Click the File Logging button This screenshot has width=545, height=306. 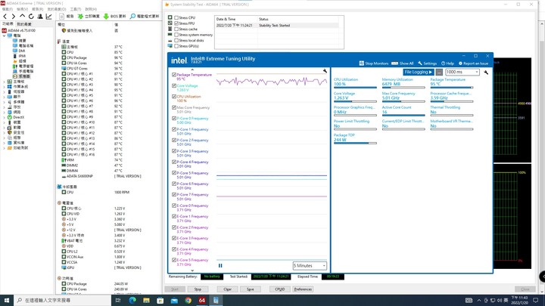[419, 72]
